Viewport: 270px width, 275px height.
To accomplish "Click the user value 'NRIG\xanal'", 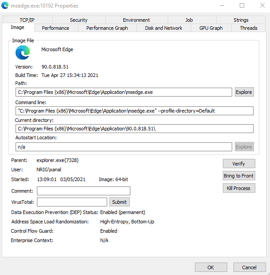I will coord(49,170).
